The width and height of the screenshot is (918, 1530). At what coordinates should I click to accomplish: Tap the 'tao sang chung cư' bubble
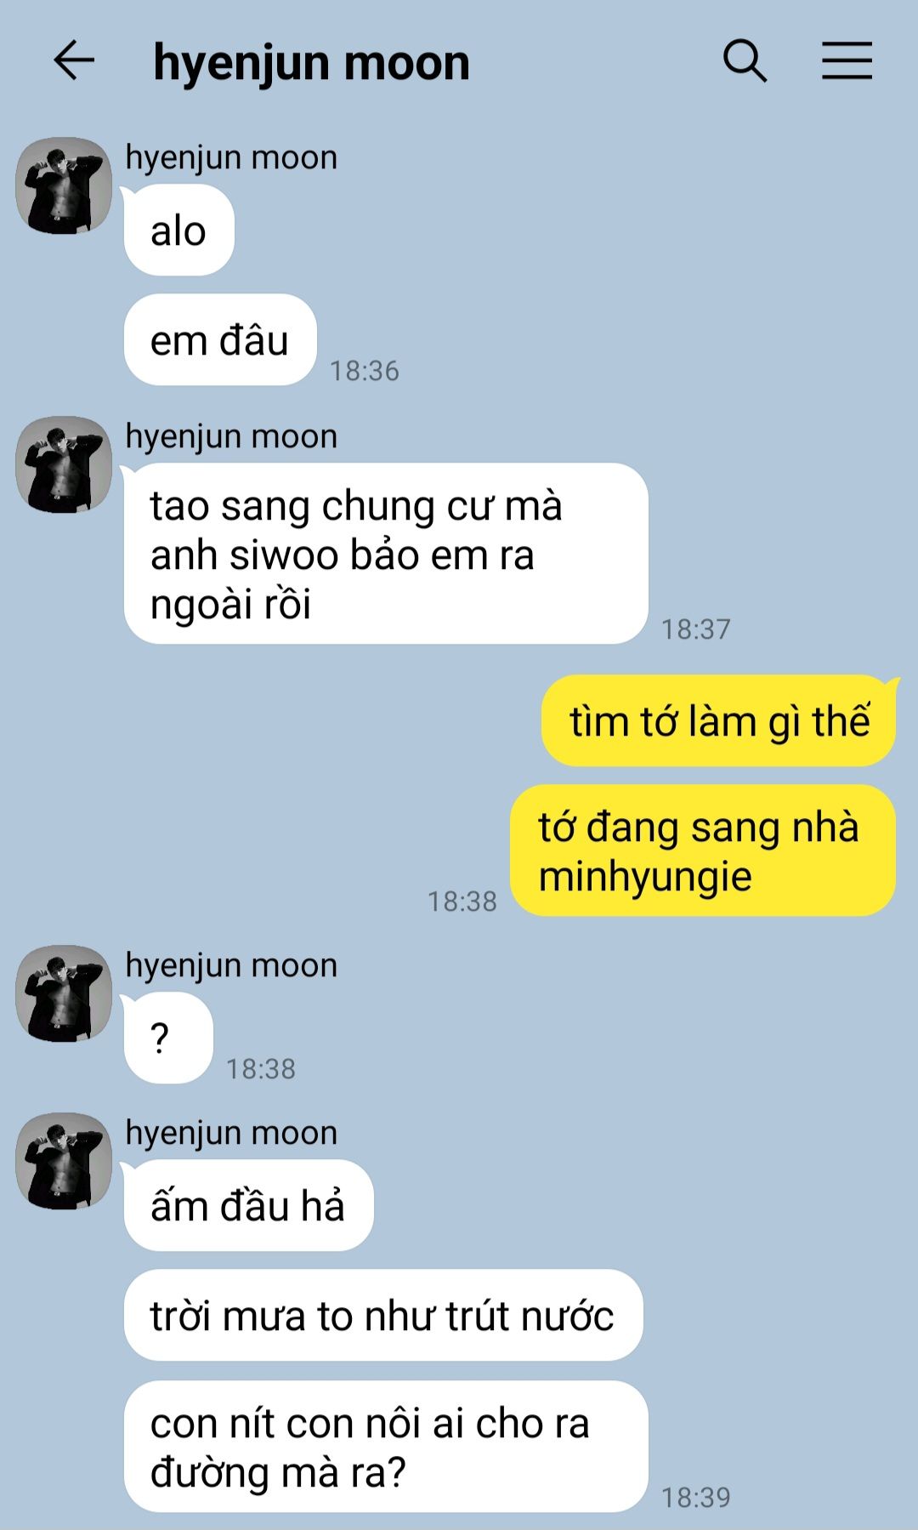coord(386,554)
